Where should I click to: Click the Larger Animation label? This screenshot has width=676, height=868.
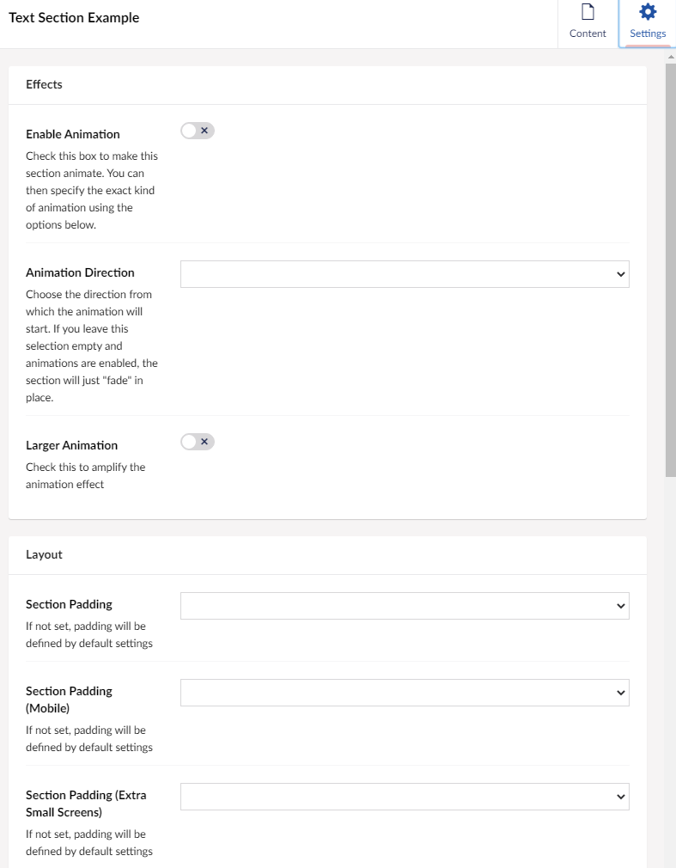[x=72, y=445]
